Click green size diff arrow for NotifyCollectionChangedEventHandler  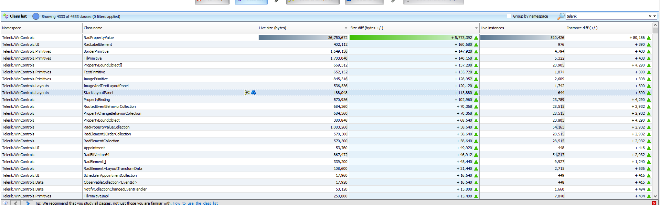pos(476,189)
